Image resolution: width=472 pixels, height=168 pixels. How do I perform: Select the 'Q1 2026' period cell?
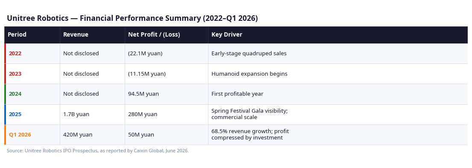pyautogui.click(x=32, y=135)
